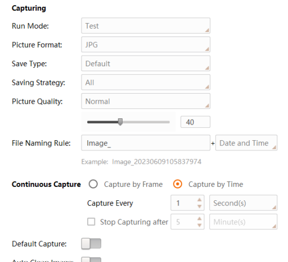Expand the Save Type dropdown
Viewport: 288px width, 262px height.
coord(146,63)
